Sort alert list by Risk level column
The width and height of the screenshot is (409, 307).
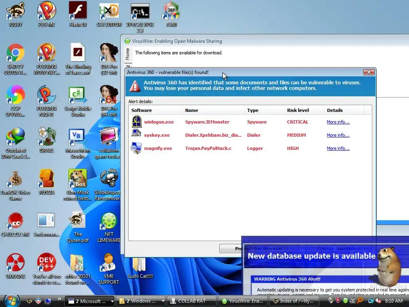(304, 110)
